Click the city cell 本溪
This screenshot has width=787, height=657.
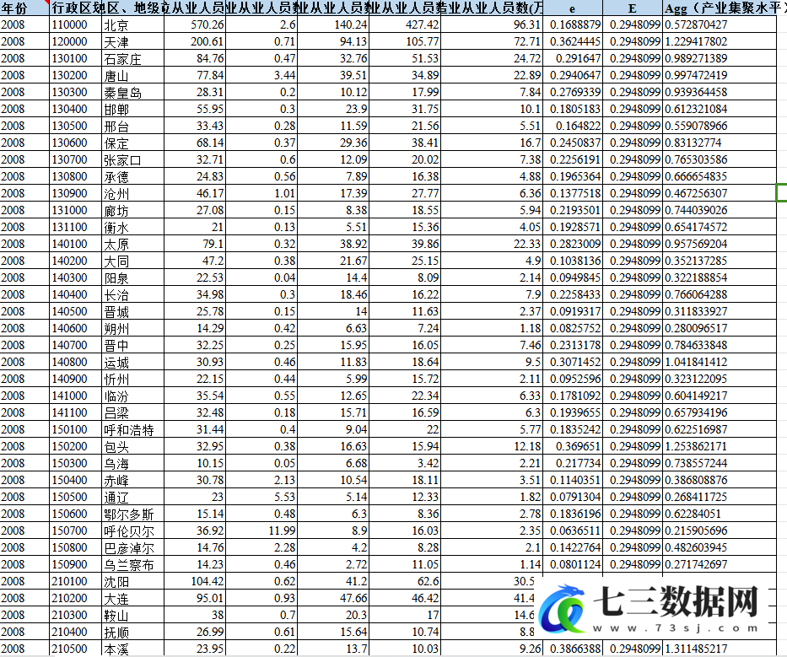[132, 649]
